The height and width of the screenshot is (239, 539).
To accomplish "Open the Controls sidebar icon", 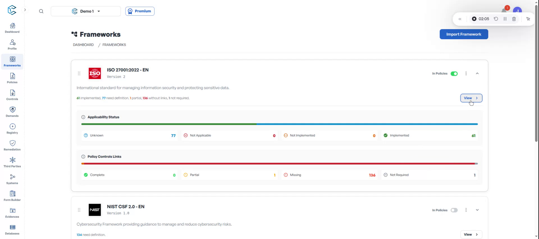I will point(12,95).
